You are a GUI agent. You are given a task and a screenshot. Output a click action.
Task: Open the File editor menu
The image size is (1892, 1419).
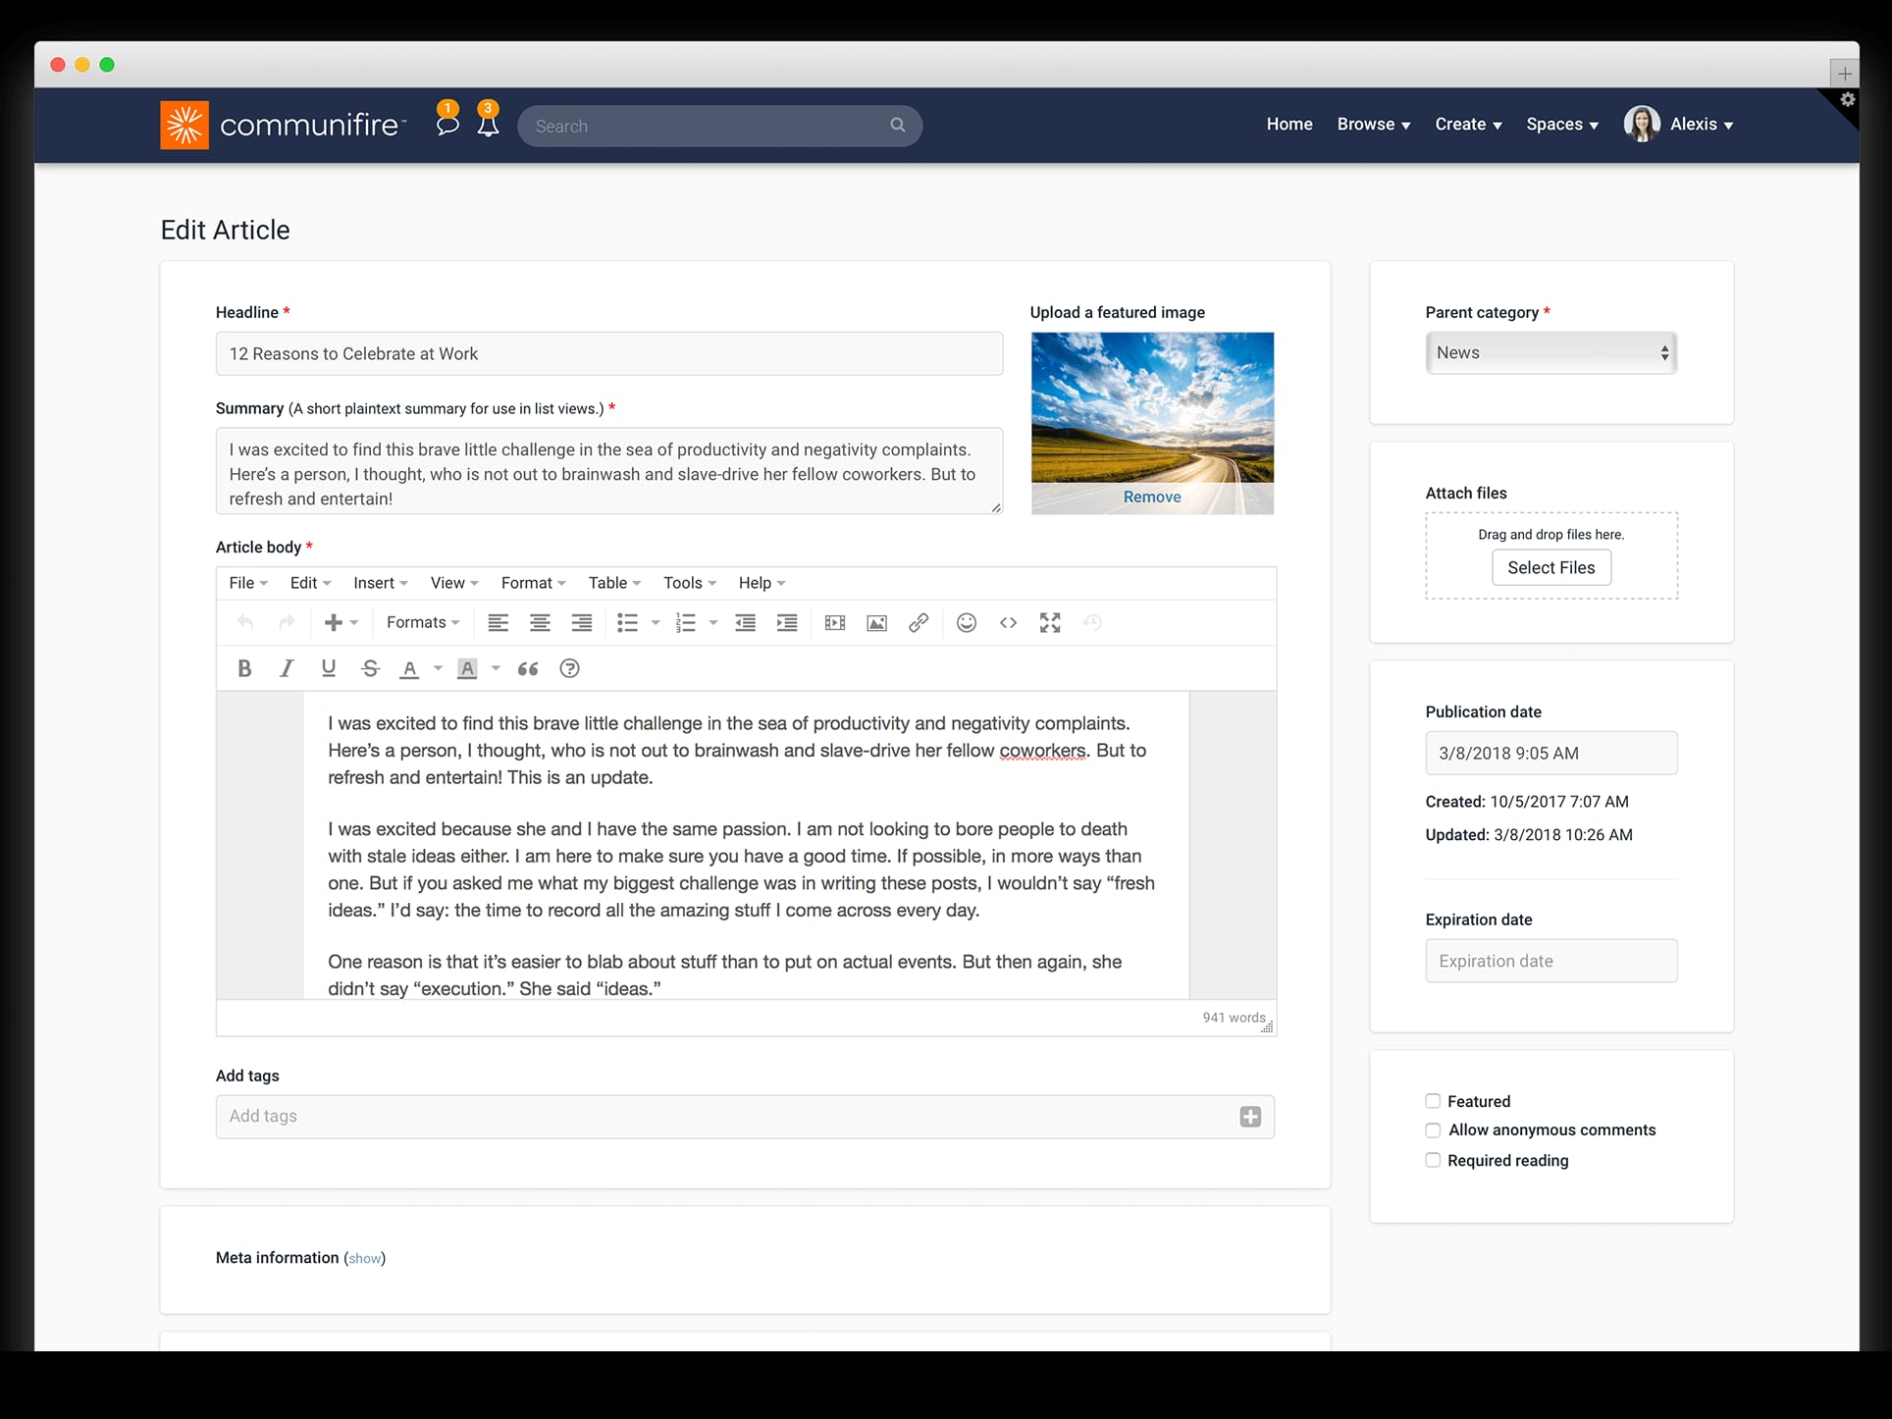coord(248,583)
